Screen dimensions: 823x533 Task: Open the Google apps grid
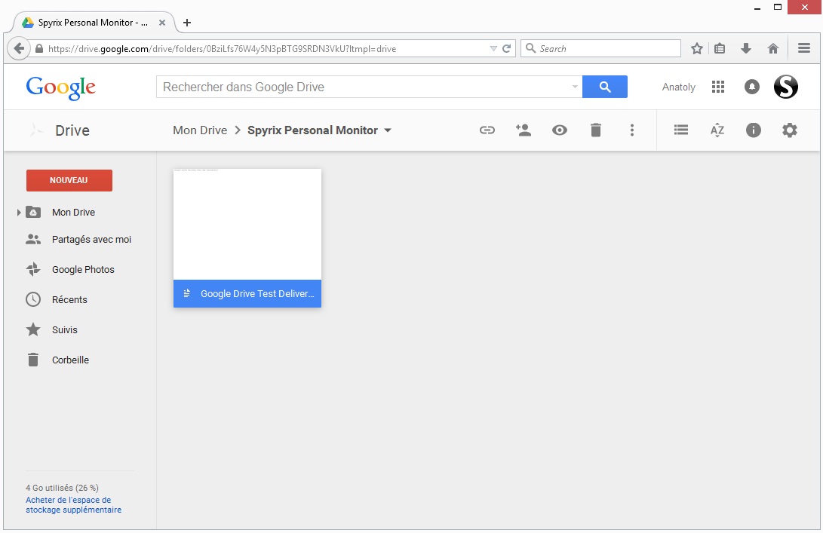click(x=717, y=87)
